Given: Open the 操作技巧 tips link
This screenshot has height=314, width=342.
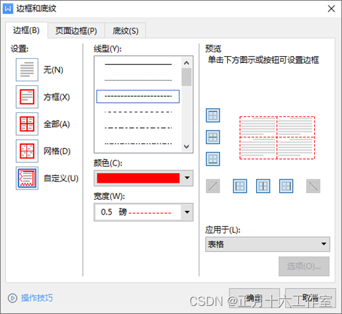Looking at the screenshot, I should [x=37, y=298].
